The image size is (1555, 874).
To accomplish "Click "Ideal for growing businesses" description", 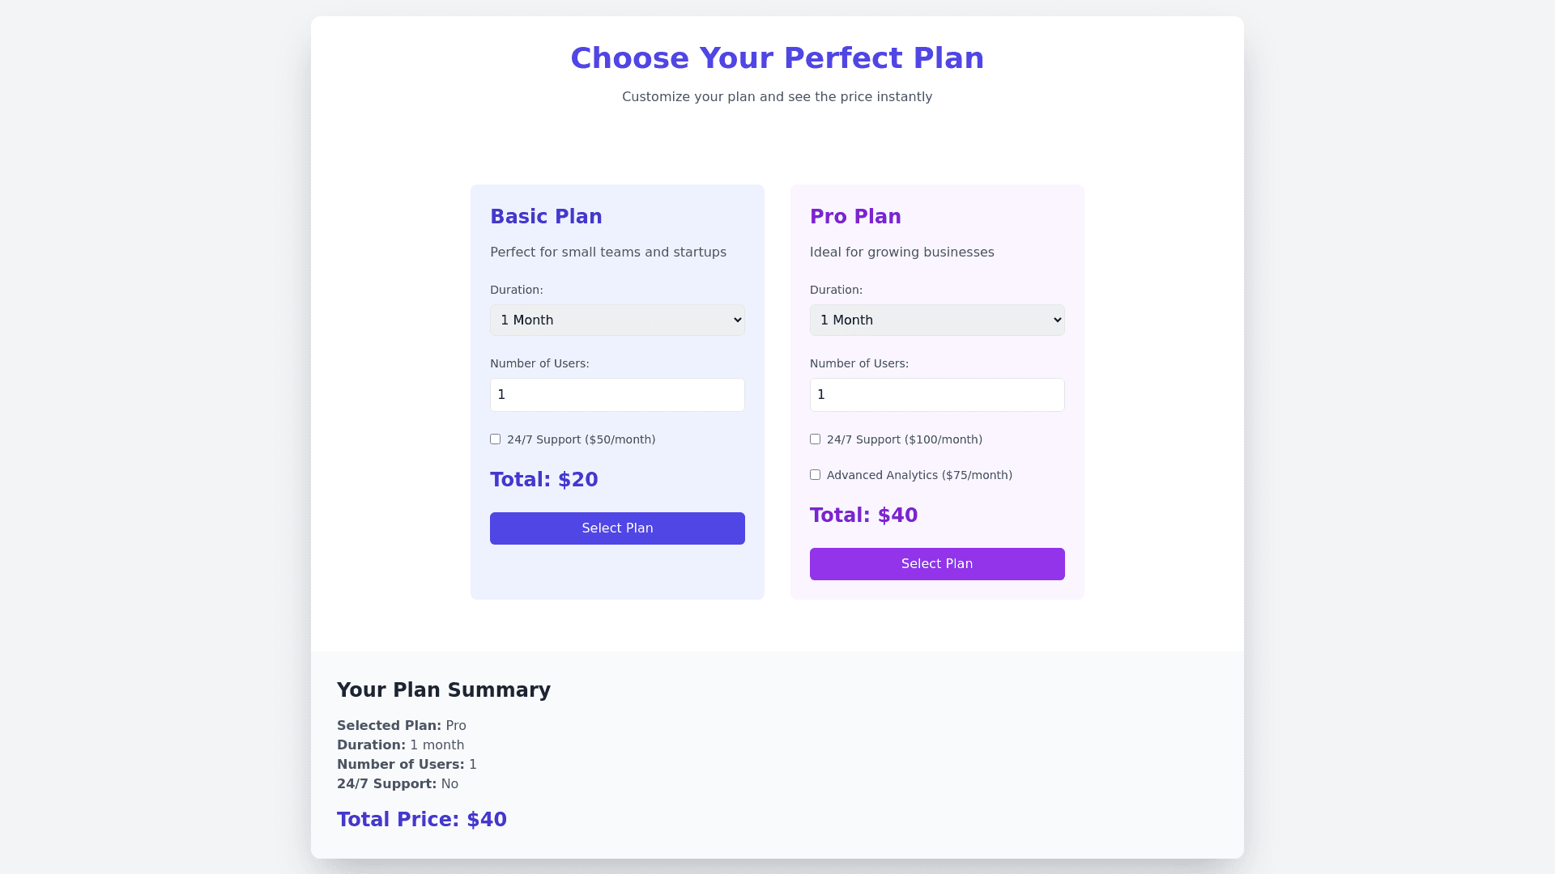I will pyautogui.click(x=901, y=252).
